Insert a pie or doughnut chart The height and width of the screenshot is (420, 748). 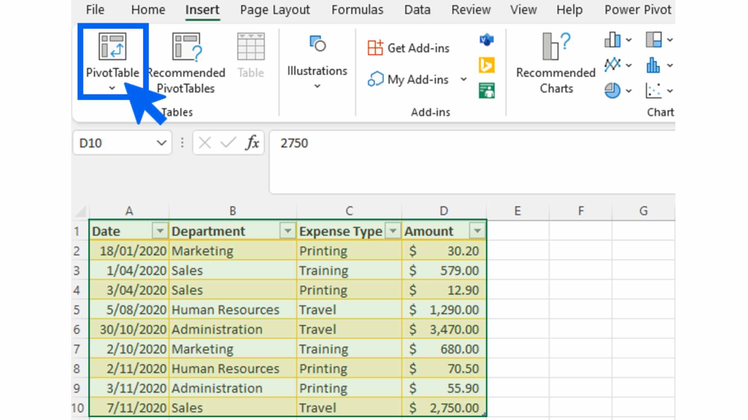612,90
